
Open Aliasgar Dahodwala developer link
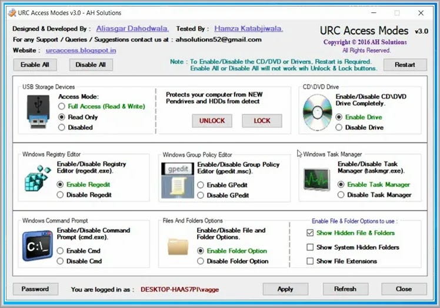[132, 28]
